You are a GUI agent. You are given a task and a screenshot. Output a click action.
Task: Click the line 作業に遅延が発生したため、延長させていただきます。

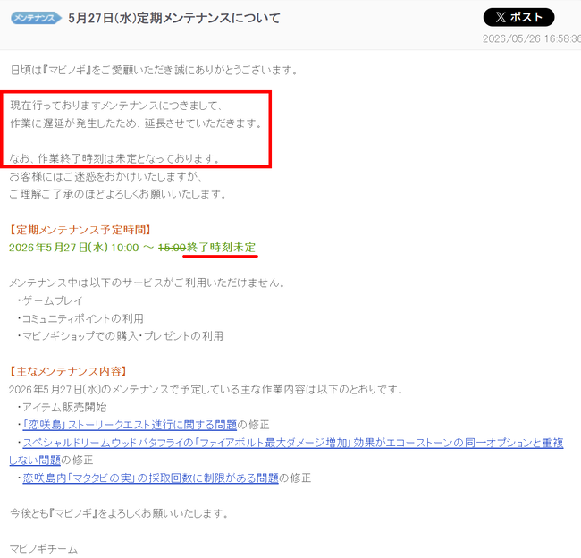coord(137,123)
